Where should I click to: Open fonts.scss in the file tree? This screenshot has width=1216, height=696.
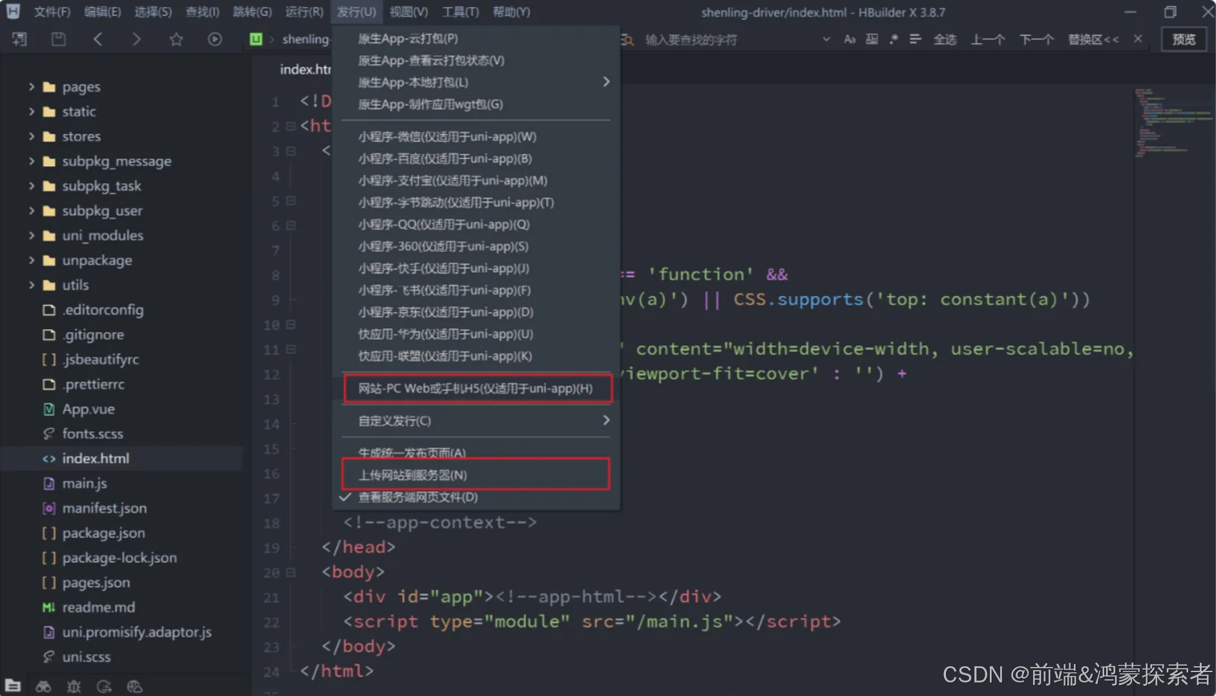92,434
